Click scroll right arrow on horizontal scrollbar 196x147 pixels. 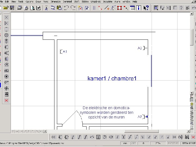click(x=188, y=131)
